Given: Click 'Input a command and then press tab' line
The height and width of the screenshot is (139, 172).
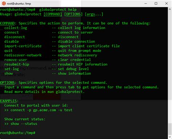Looking at the screenshot, I should pyautogui.click(x=82, y=87).
